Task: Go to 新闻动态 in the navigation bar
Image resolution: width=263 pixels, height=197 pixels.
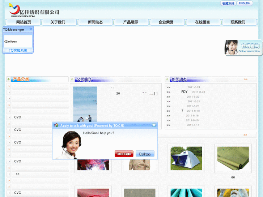Action: tap(95, 22)
